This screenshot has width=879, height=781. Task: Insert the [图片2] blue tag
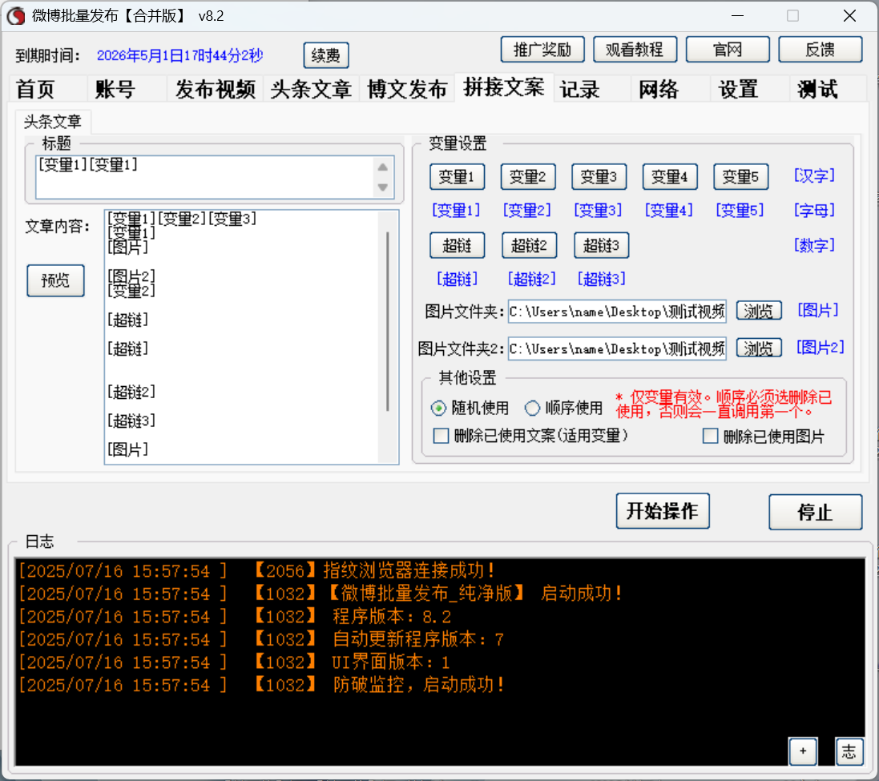pyautogui.click(x=821, y=348)
